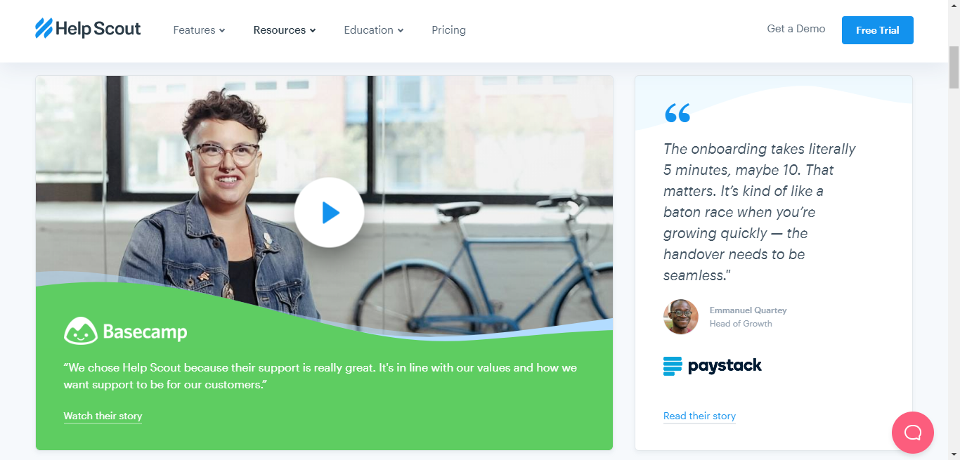Viewport: 960px width, 460px height.
Task: Click the Basecamp video thumbnail
Action: 329,212
